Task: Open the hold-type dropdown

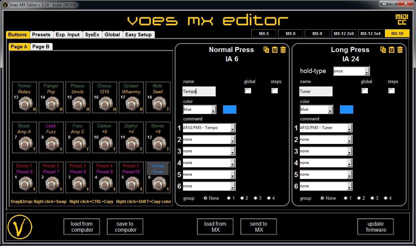Action: point(351,71)
